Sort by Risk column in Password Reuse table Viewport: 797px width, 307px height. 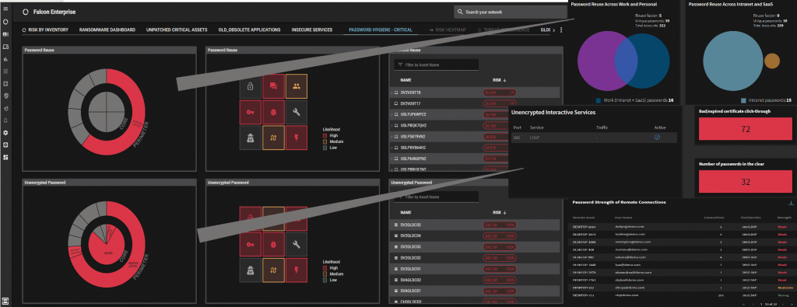coord(500,80)
